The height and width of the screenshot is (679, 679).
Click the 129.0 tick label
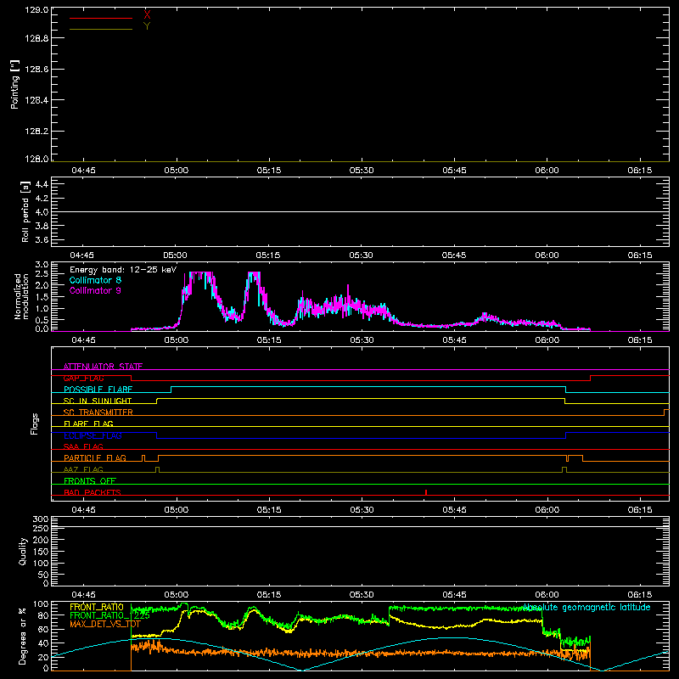click(x=36, y=10)
